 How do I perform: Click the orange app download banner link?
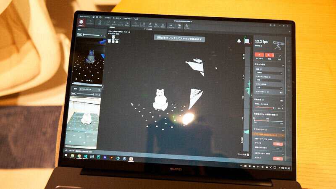266,135
